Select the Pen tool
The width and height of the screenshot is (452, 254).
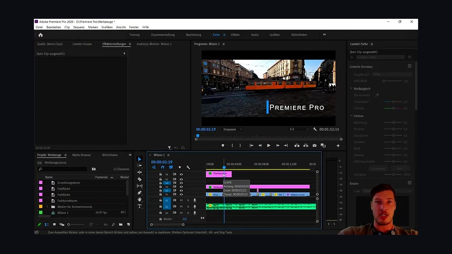coord(139,193)
